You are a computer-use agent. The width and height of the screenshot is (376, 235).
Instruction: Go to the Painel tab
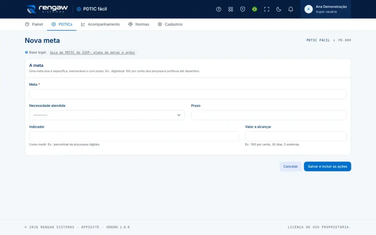pyautogui.click(x=34, y=24)
